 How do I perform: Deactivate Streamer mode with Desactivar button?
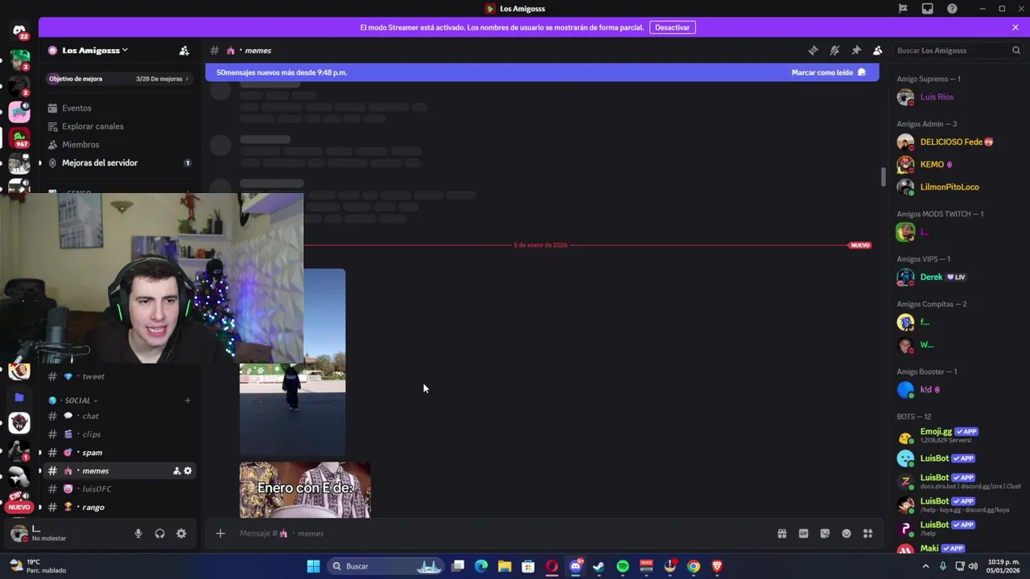pyautogui.click(x=672, y=27)
